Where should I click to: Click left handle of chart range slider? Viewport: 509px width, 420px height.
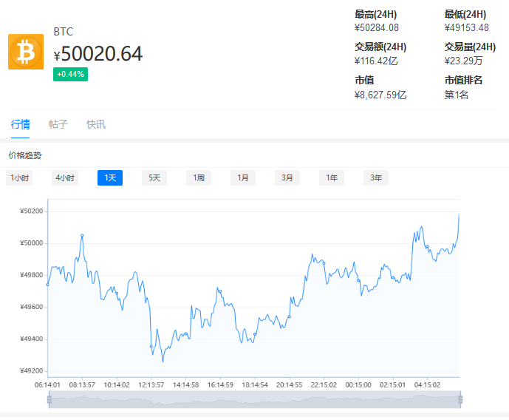tap(49, 399)
